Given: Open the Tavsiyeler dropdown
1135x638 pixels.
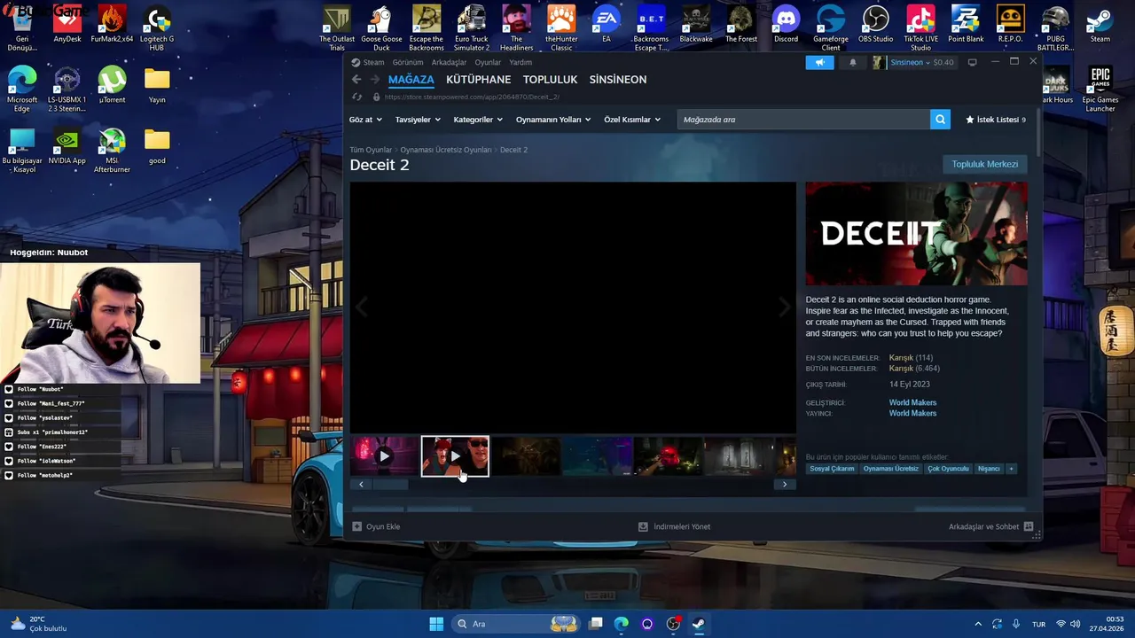Looking at the screenshot, I should pyautogui.click(x=417, y=120).
